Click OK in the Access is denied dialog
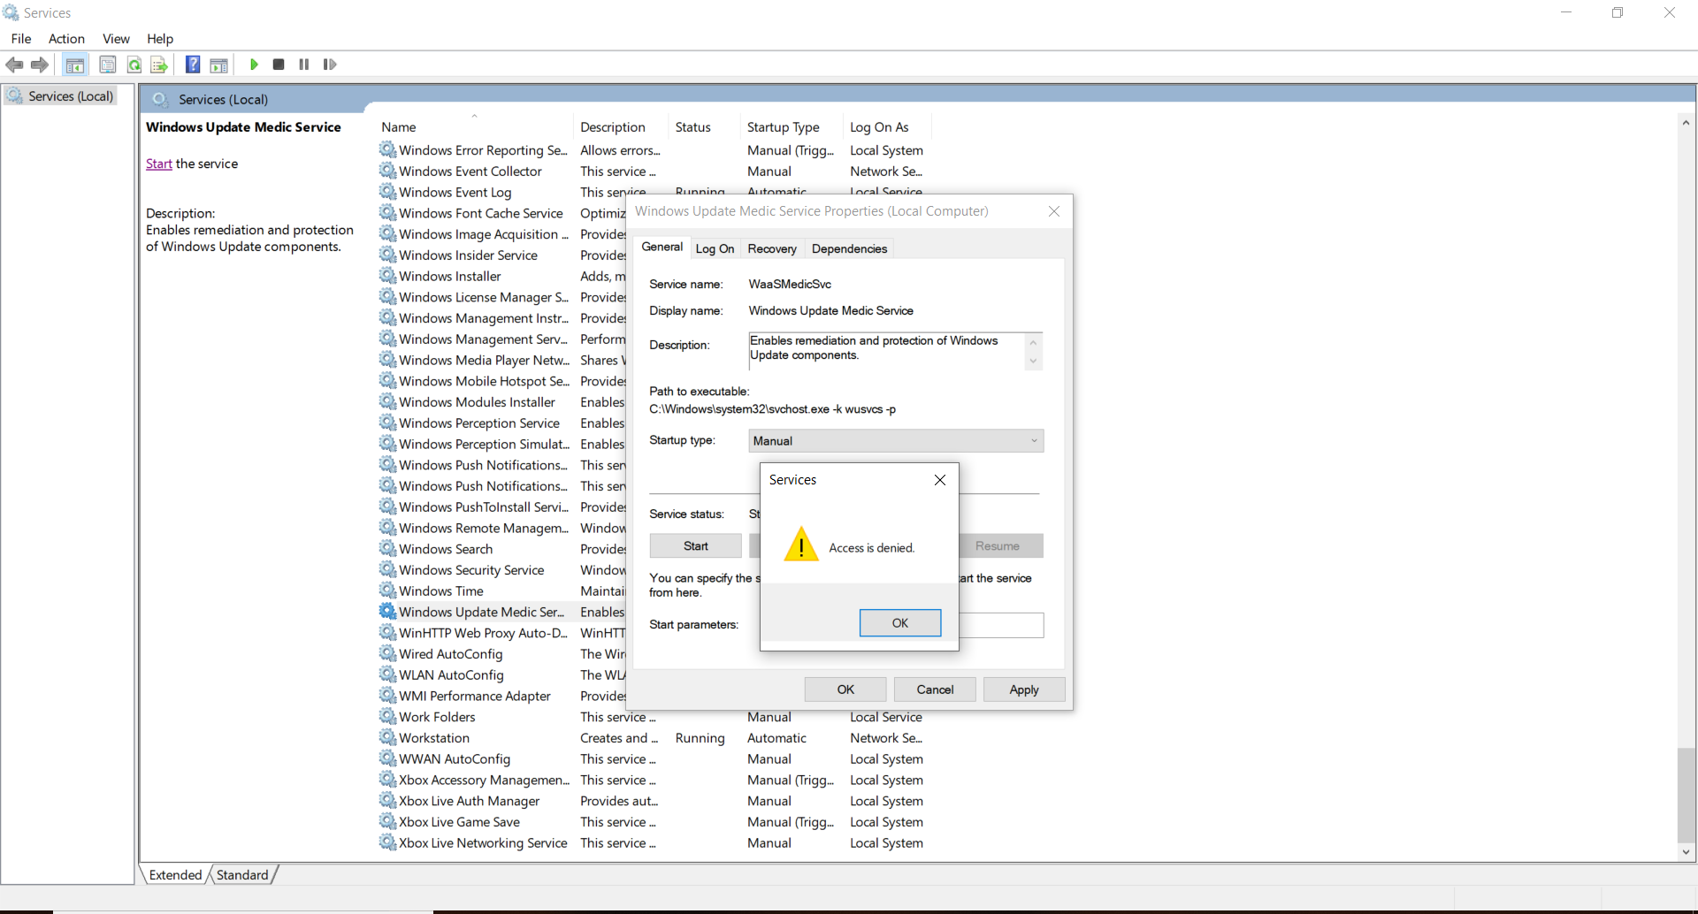Image resolution: width=1698 pixels, height=914 pixels. 900,623
